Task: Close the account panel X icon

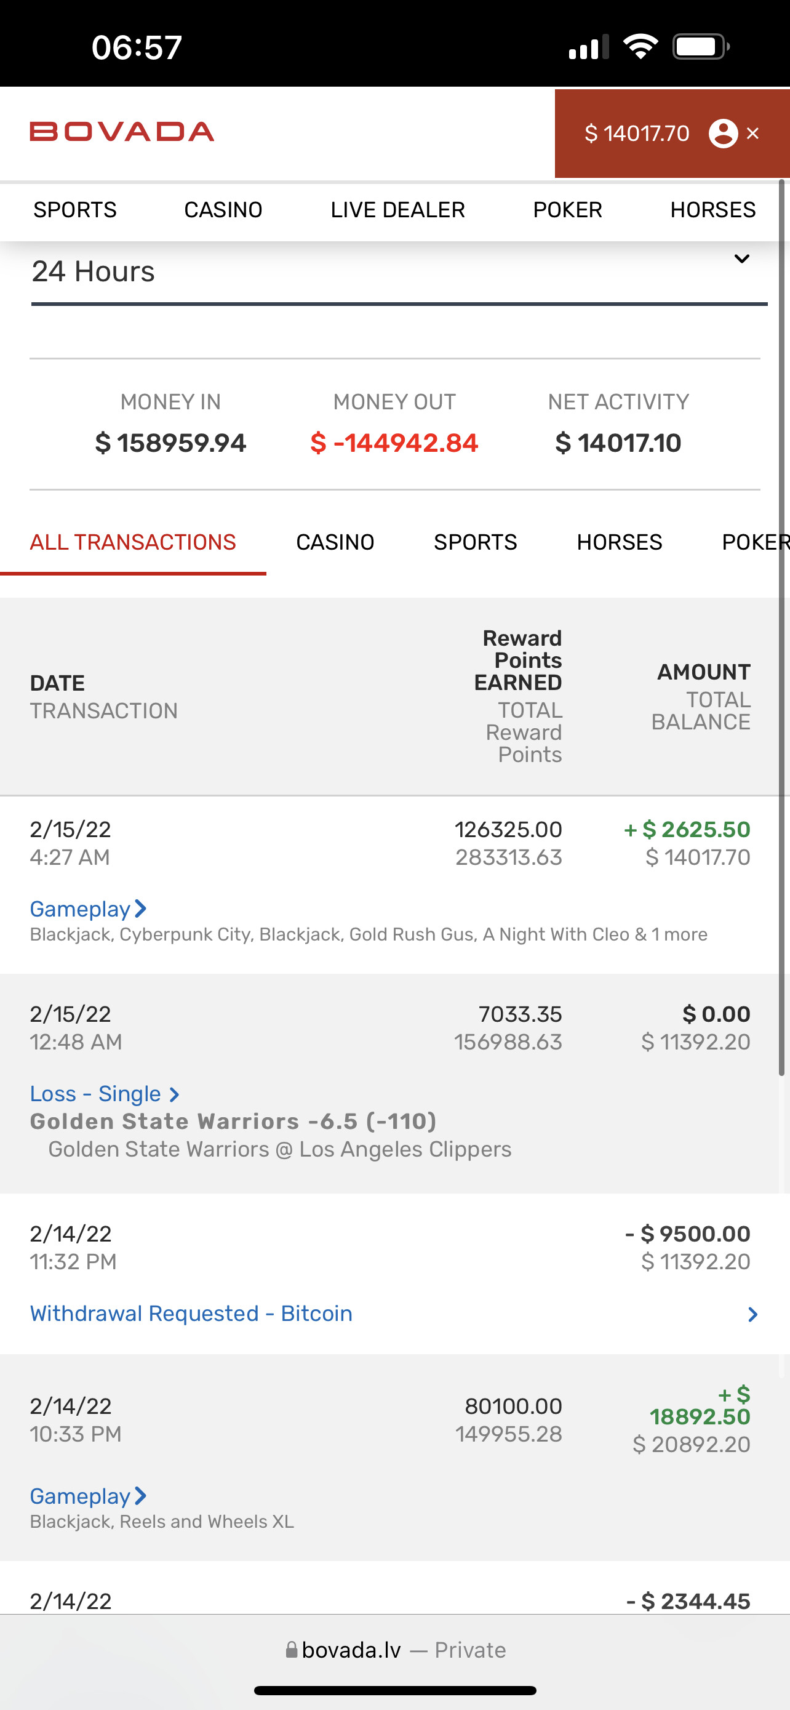Action: [x=753, y=134]
